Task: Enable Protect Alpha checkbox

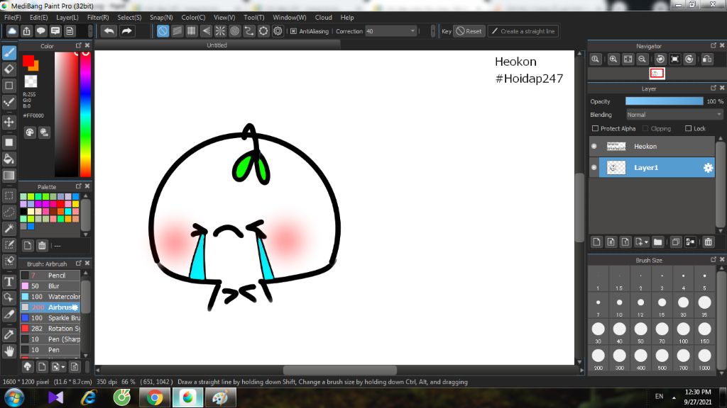Action: pyautogui.click(x=596, y=129)
